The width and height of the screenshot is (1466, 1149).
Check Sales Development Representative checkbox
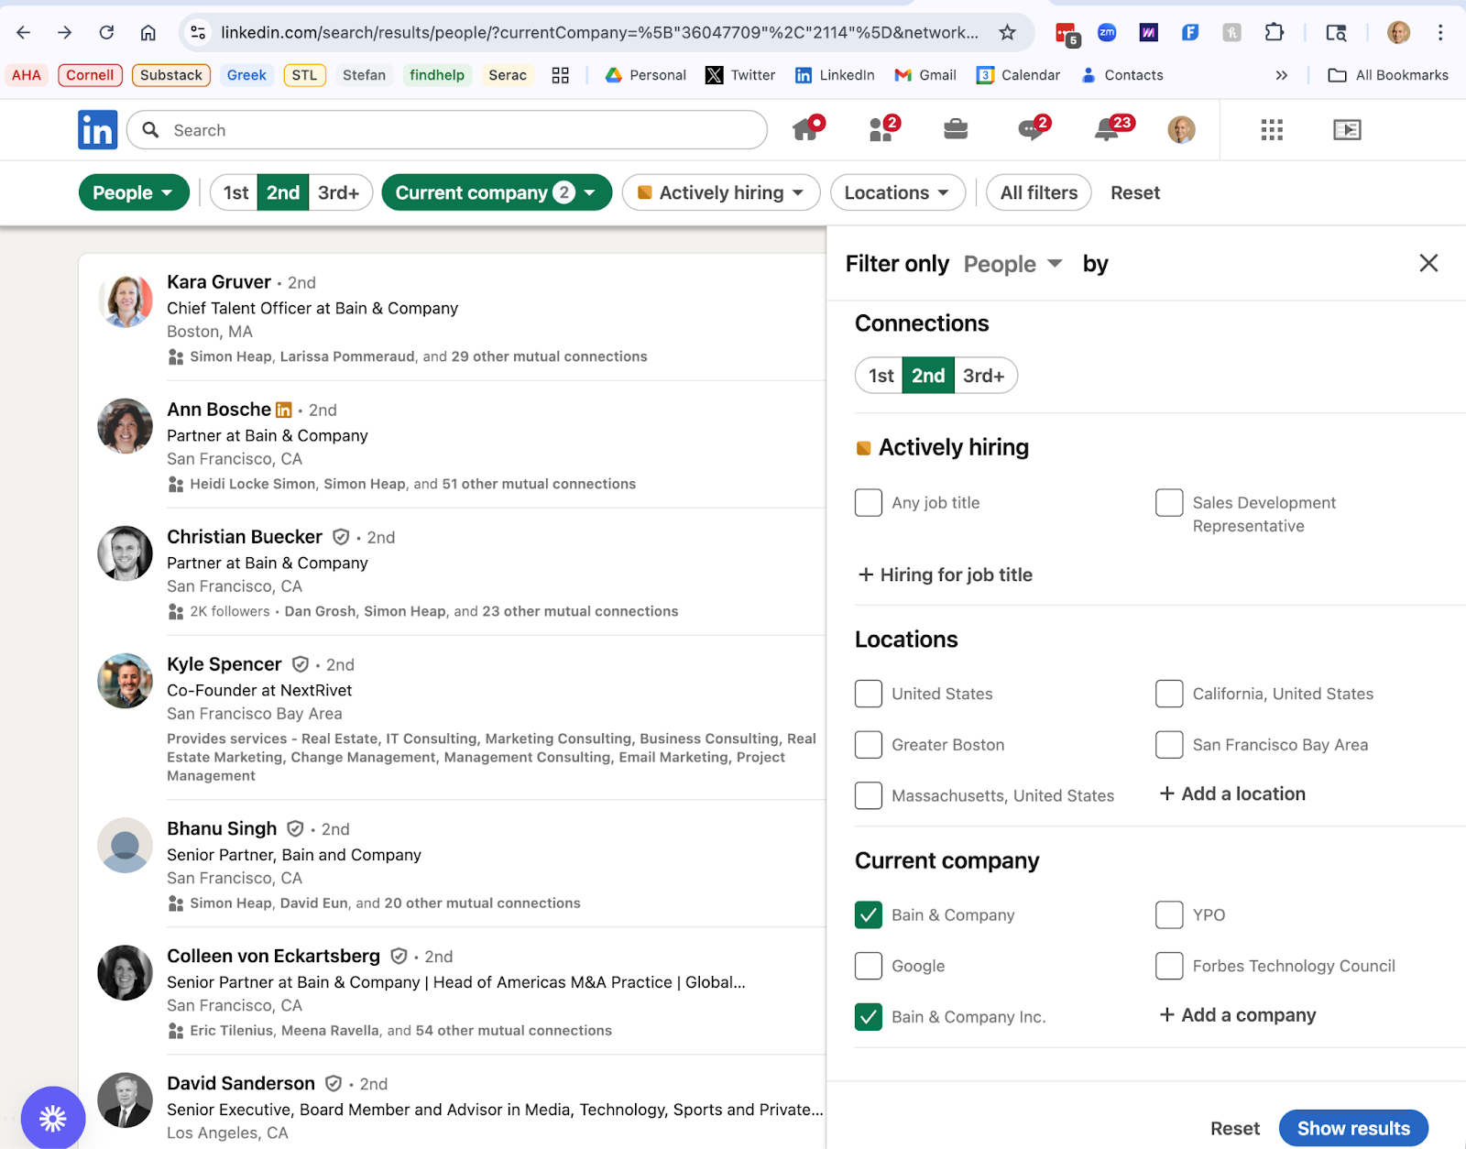pos(1169,502)
